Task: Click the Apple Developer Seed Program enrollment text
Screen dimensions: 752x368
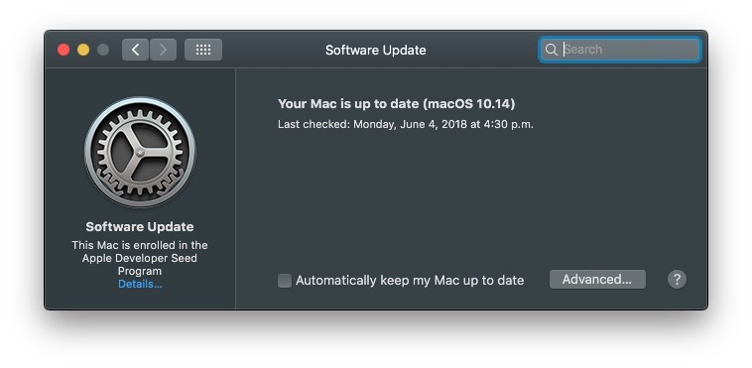Action: coord(140,258)
